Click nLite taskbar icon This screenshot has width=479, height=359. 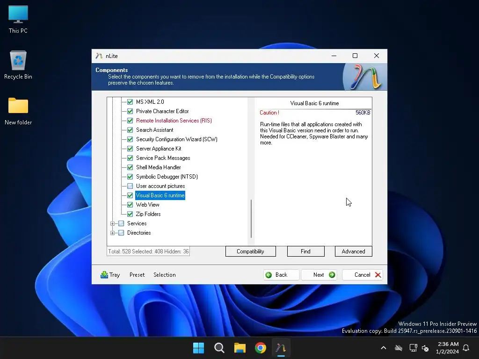(281, 348)
